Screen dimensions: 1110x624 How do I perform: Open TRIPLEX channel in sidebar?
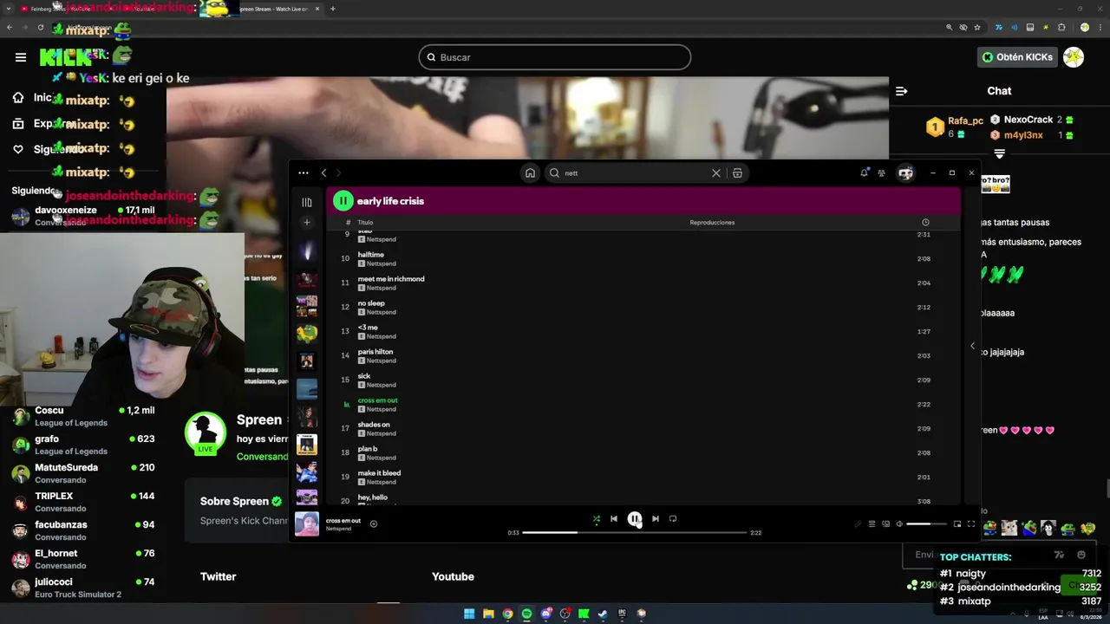pyautogui.click(x=83, y=502)
